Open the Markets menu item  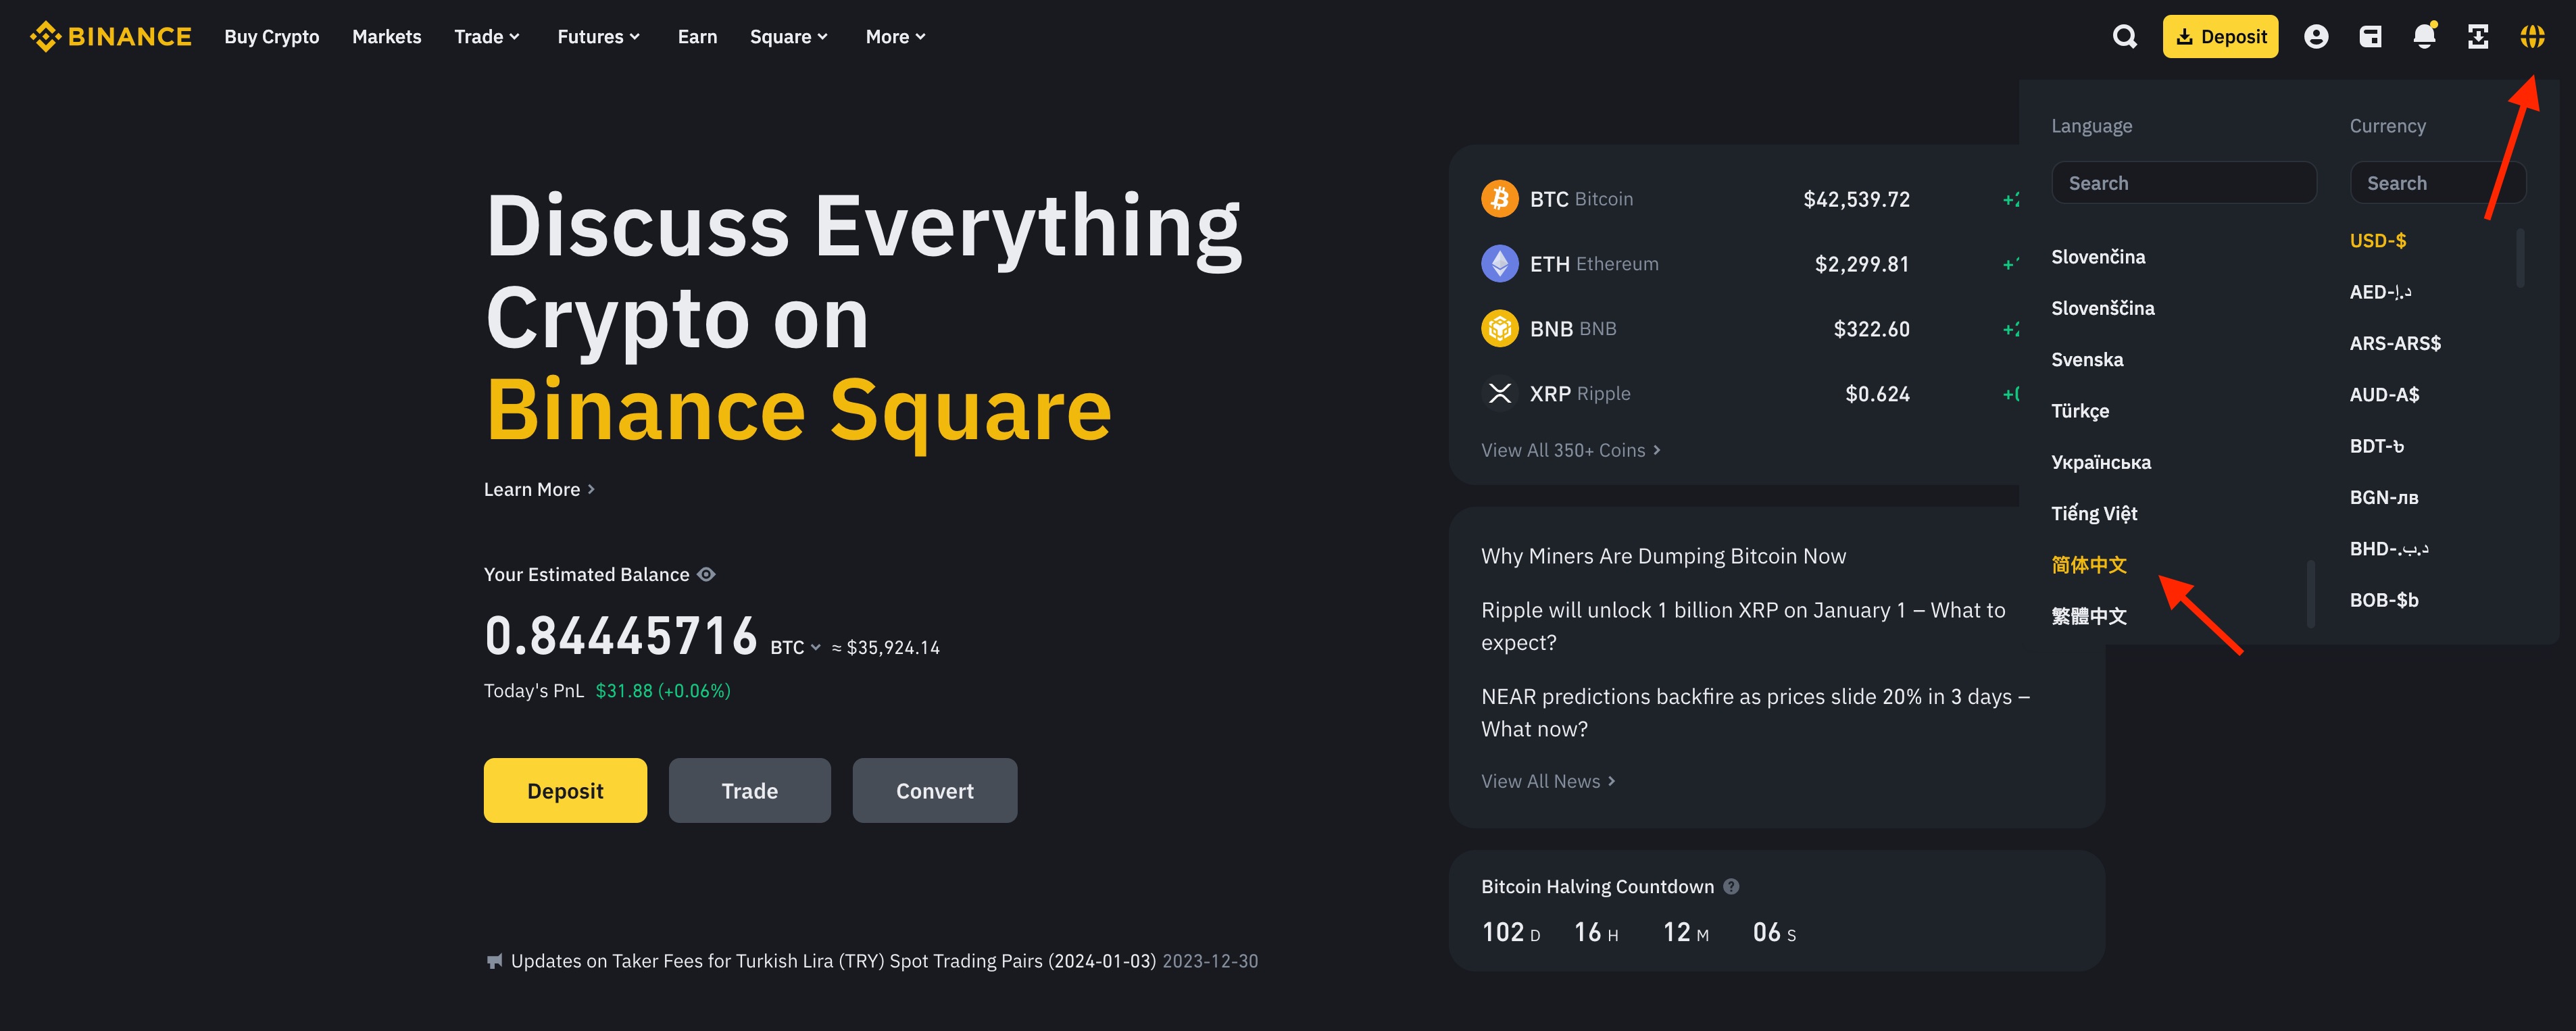coord(386,37)
